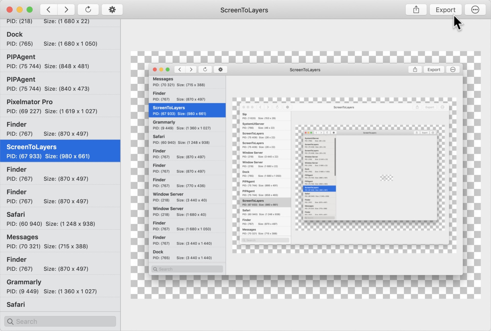Open the share menu icon beside Export
491x331 pixels.
tap(416, 10)
